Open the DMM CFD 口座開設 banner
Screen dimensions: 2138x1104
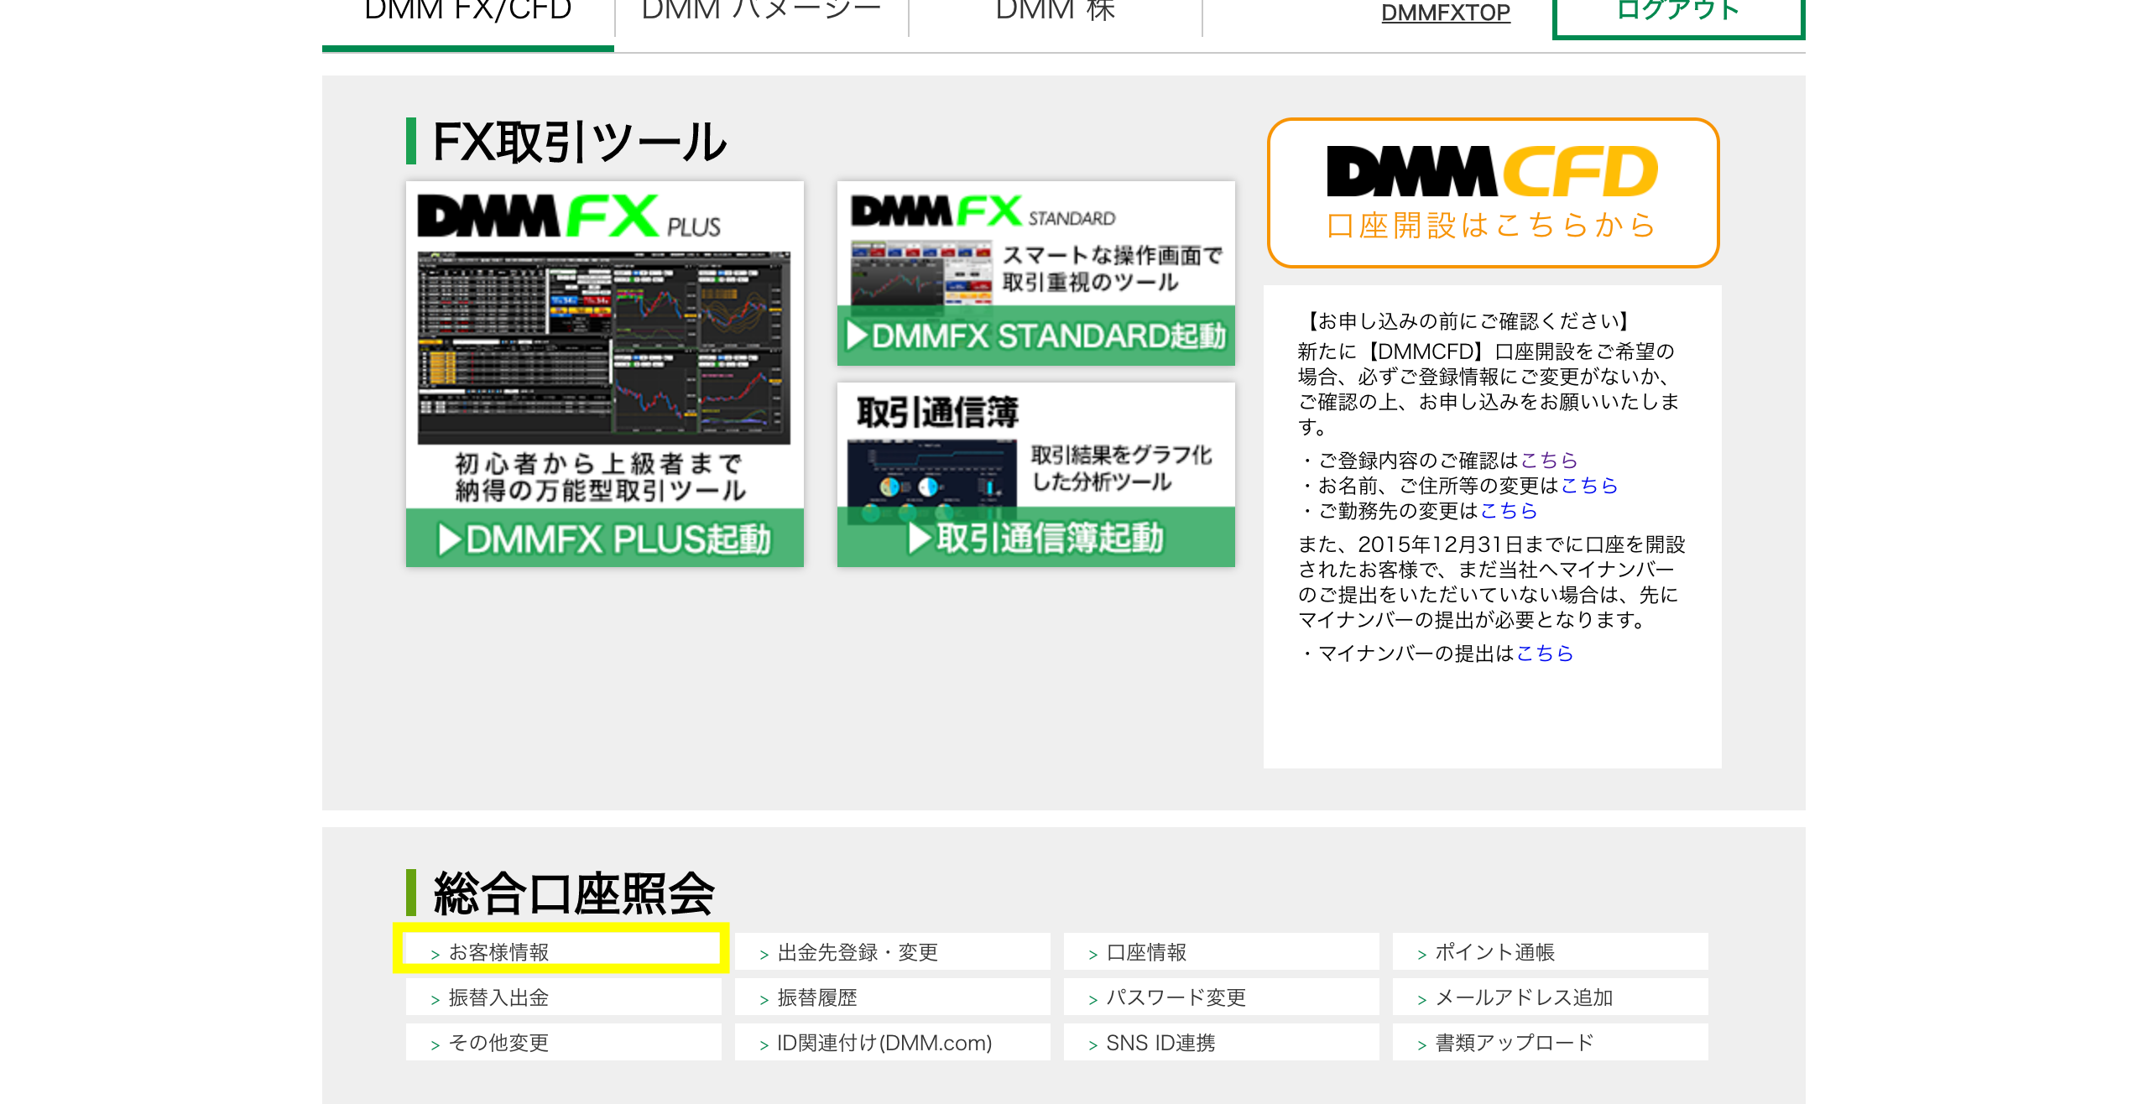click(1493, 193)
